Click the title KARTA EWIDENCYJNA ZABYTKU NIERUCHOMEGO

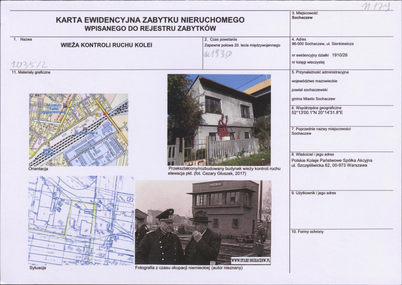pyautogui.click(x=150, y=20)
